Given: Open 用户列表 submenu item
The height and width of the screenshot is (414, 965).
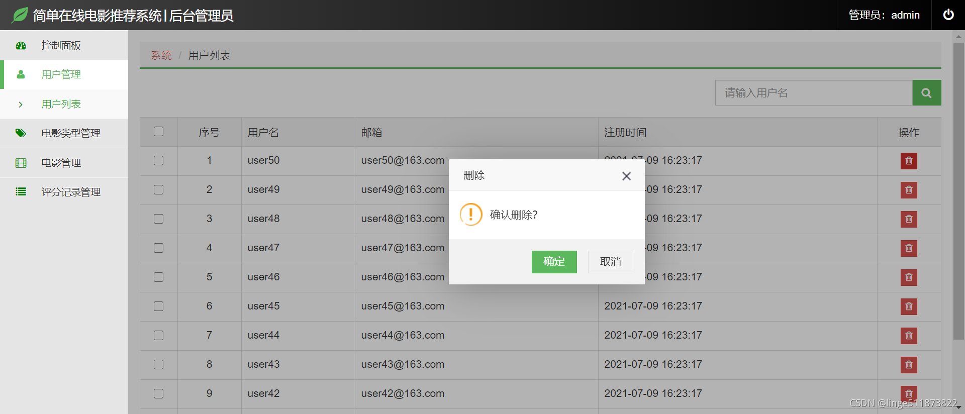Looking at the screenshot, I should pos(64,104).
